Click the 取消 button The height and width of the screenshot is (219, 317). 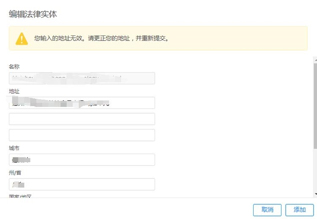pyautogui.click(x=267, y=210)
